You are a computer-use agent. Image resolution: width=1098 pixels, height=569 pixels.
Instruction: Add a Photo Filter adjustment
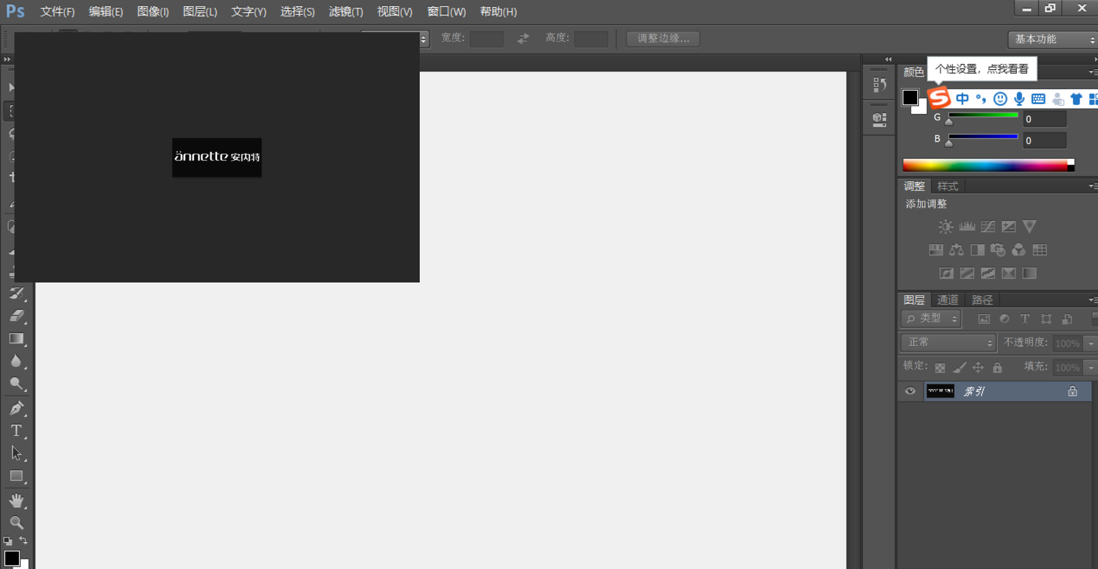998,250
